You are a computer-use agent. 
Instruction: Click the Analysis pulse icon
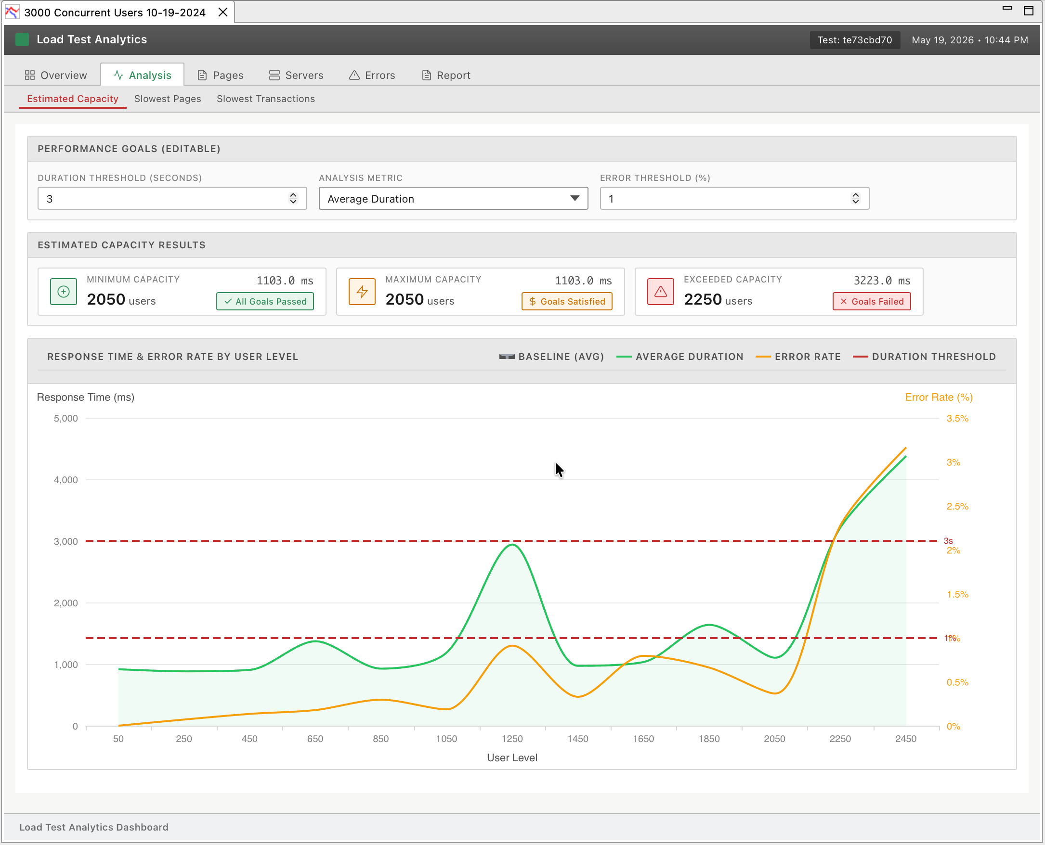click(118, 75)
